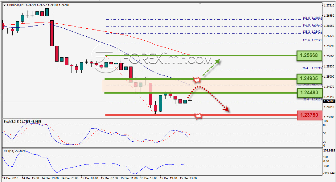Click the OHLC values 1.24229 1.24272 1.24180 1.24208
Viewport: 336px width, 182px height.
(x=47, y=5)
